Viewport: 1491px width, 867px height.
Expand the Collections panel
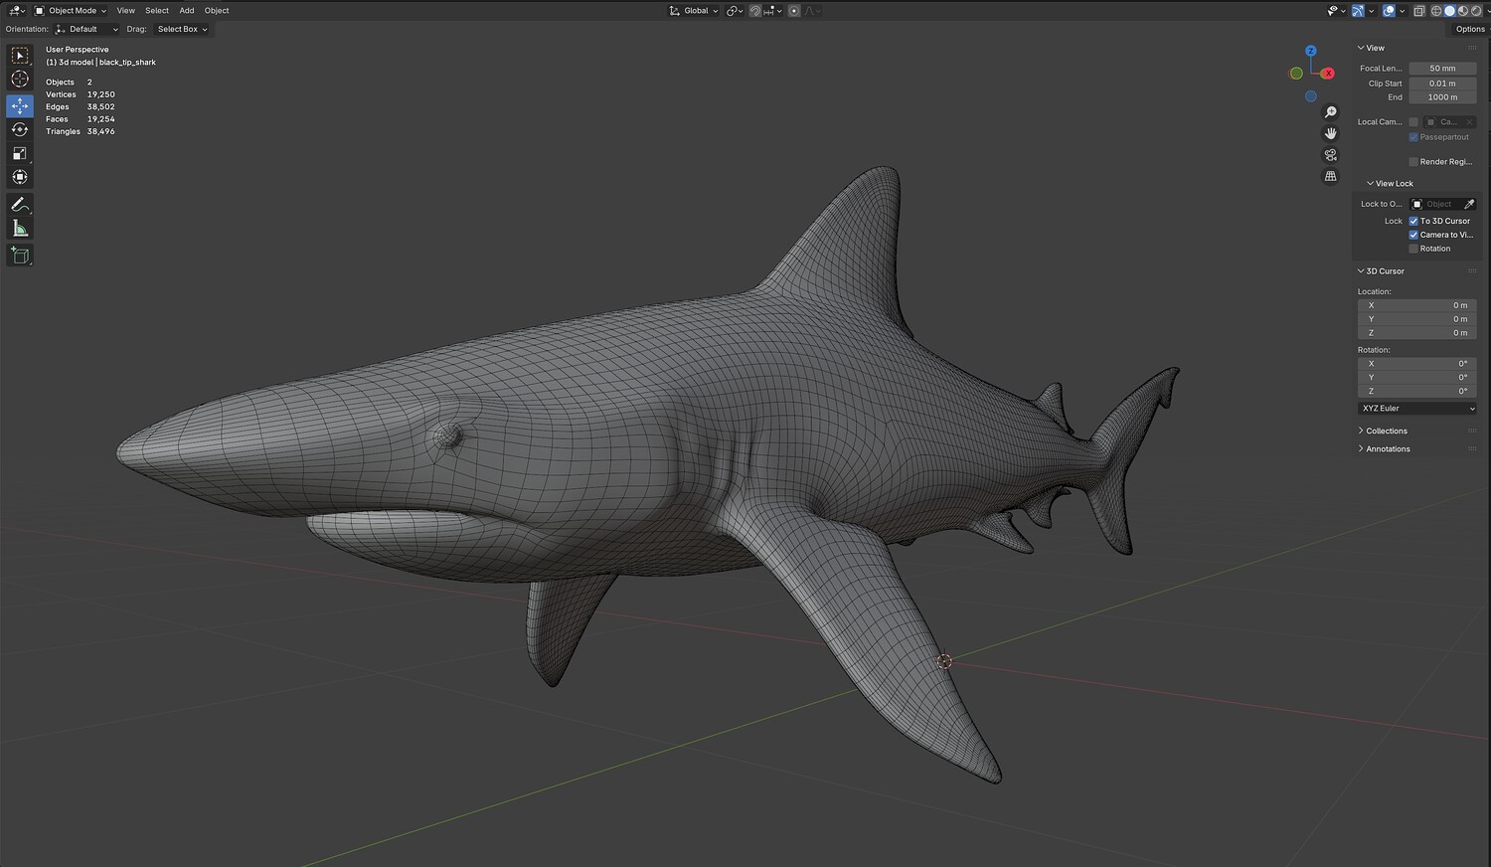[x=1383, y=432]
